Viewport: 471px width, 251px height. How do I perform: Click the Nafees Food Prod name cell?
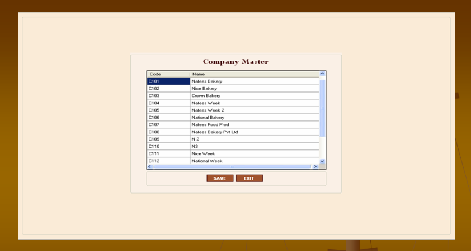[x=255, y=124]
